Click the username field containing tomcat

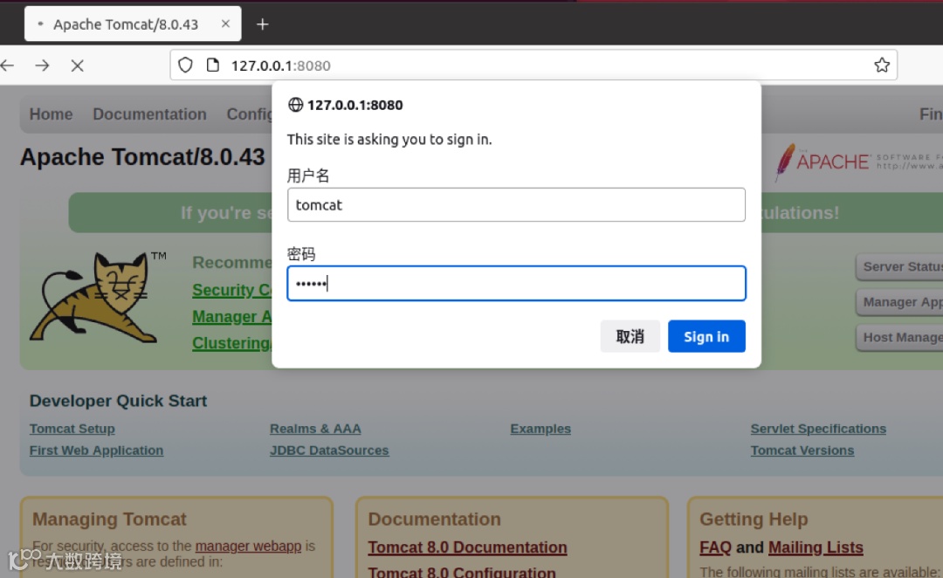516,204
